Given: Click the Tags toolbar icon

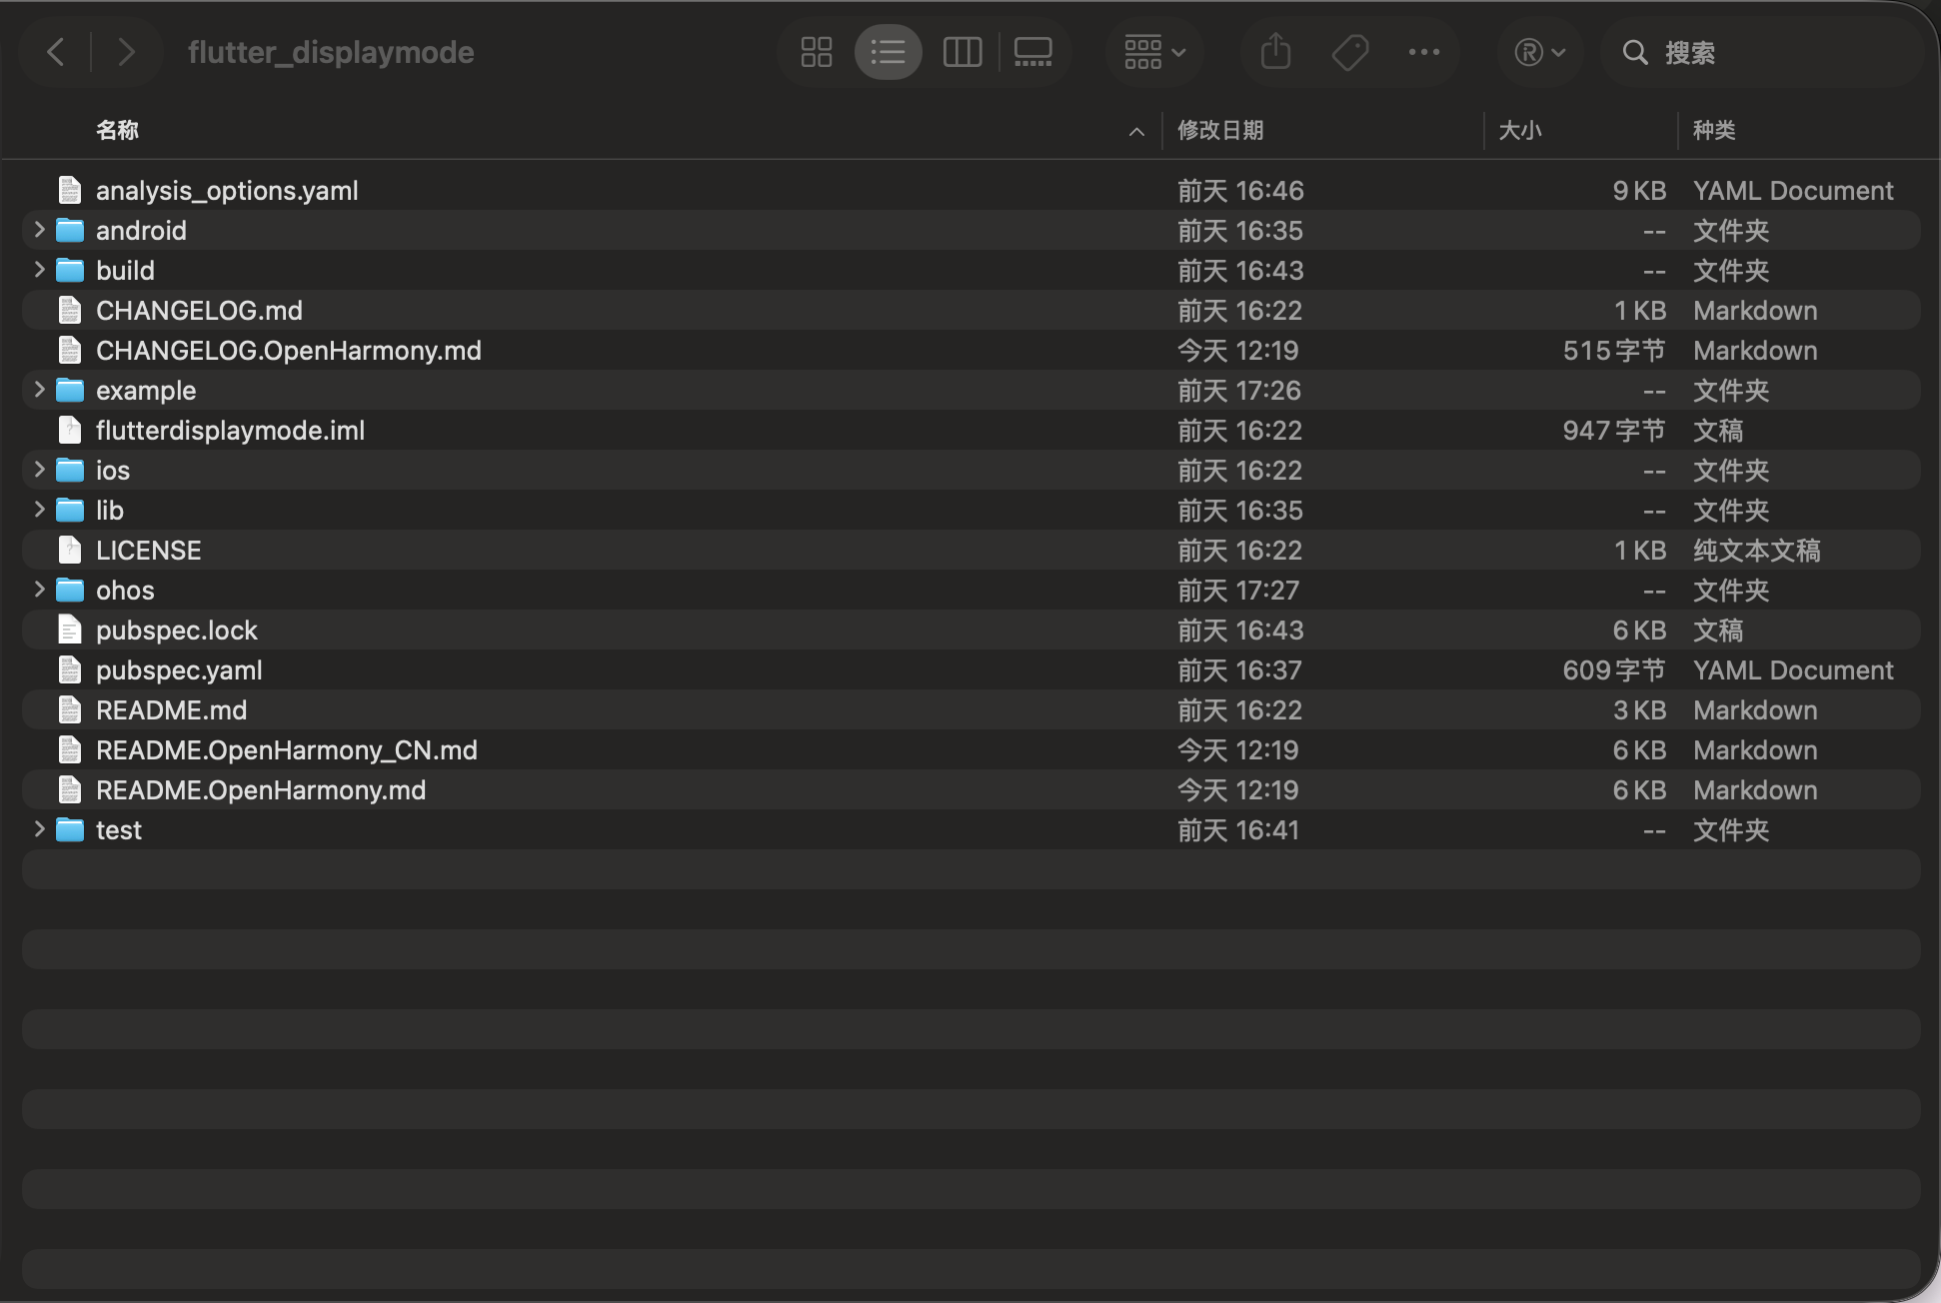Looking at the screenshot, I should [x=1349, y=52].
